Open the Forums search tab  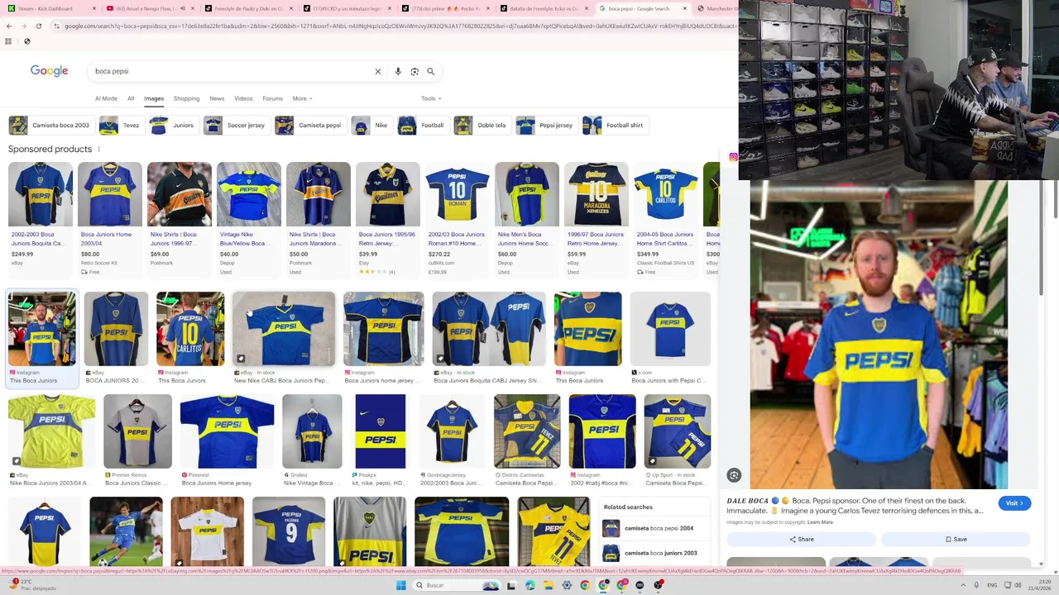pos(272,98)
